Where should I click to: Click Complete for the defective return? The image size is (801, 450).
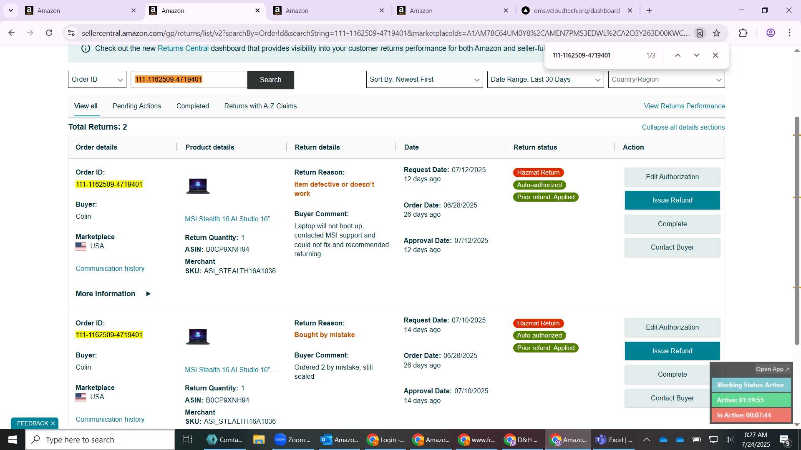pyautogui.click(x=672, y=224)
